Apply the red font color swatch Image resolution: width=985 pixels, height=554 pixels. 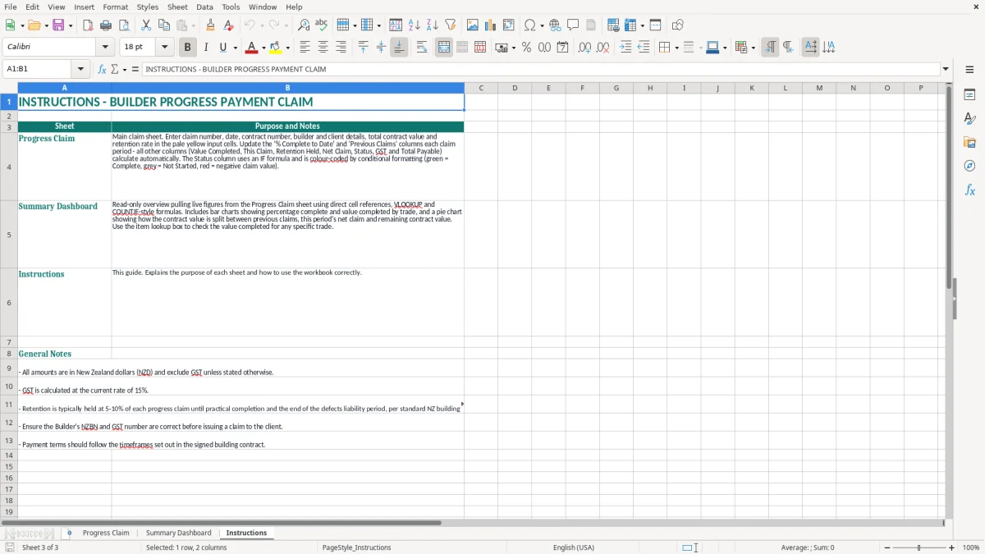coord(252,47)
